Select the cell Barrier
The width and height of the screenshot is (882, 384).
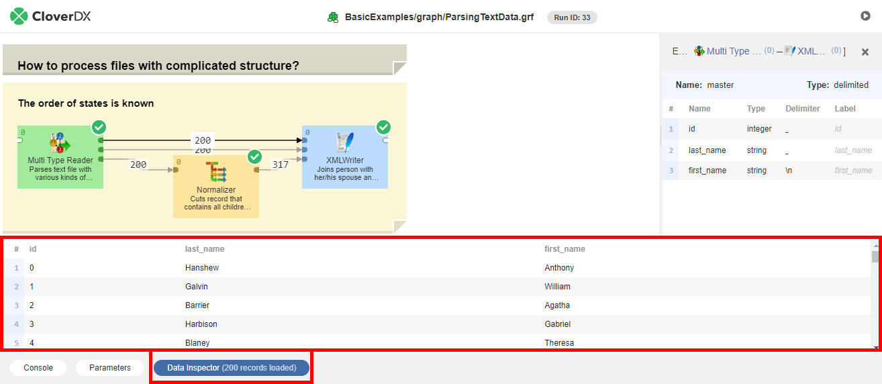pyautogui.click(x=197, y=305)
